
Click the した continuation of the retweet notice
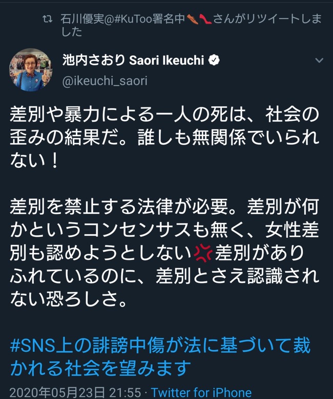pos(72,32)
